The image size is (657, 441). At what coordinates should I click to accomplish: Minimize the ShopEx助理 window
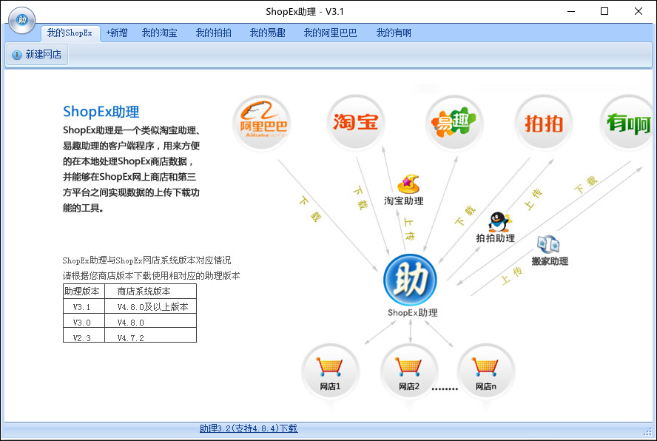pos(571,11)
